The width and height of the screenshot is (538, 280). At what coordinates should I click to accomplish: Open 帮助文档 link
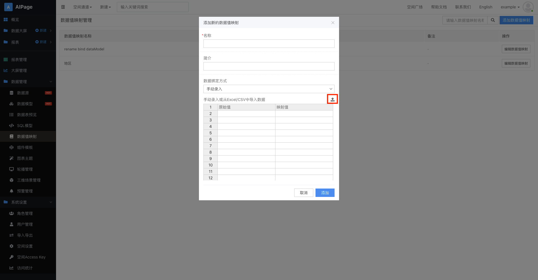439,7
